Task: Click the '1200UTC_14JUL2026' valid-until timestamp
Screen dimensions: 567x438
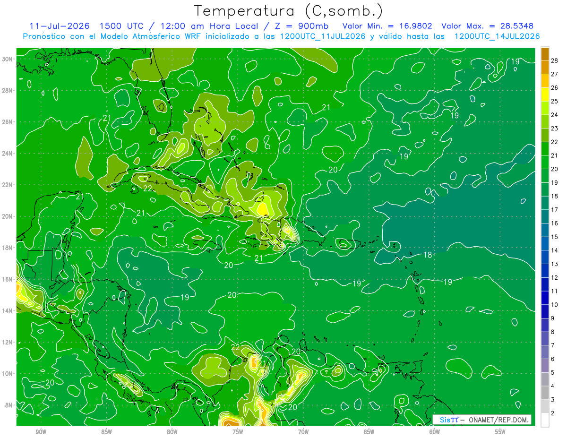Action: pyautogui.click(x=497, y=36)
